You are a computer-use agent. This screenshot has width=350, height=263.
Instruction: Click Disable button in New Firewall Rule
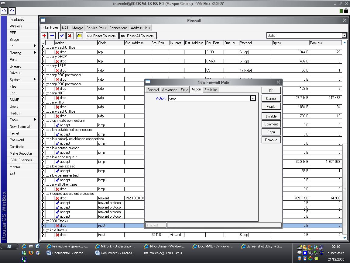tap(271, 116)
